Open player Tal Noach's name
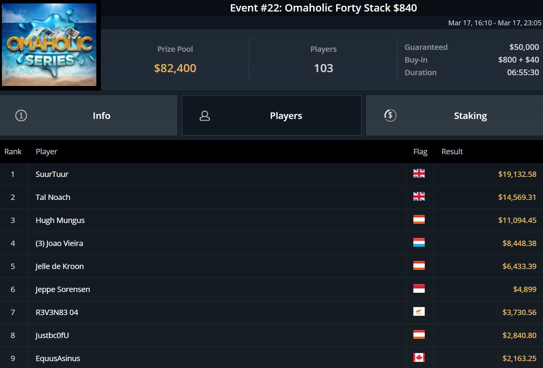The width and height of the screenshot is (543, 368). tap(53, 197)
